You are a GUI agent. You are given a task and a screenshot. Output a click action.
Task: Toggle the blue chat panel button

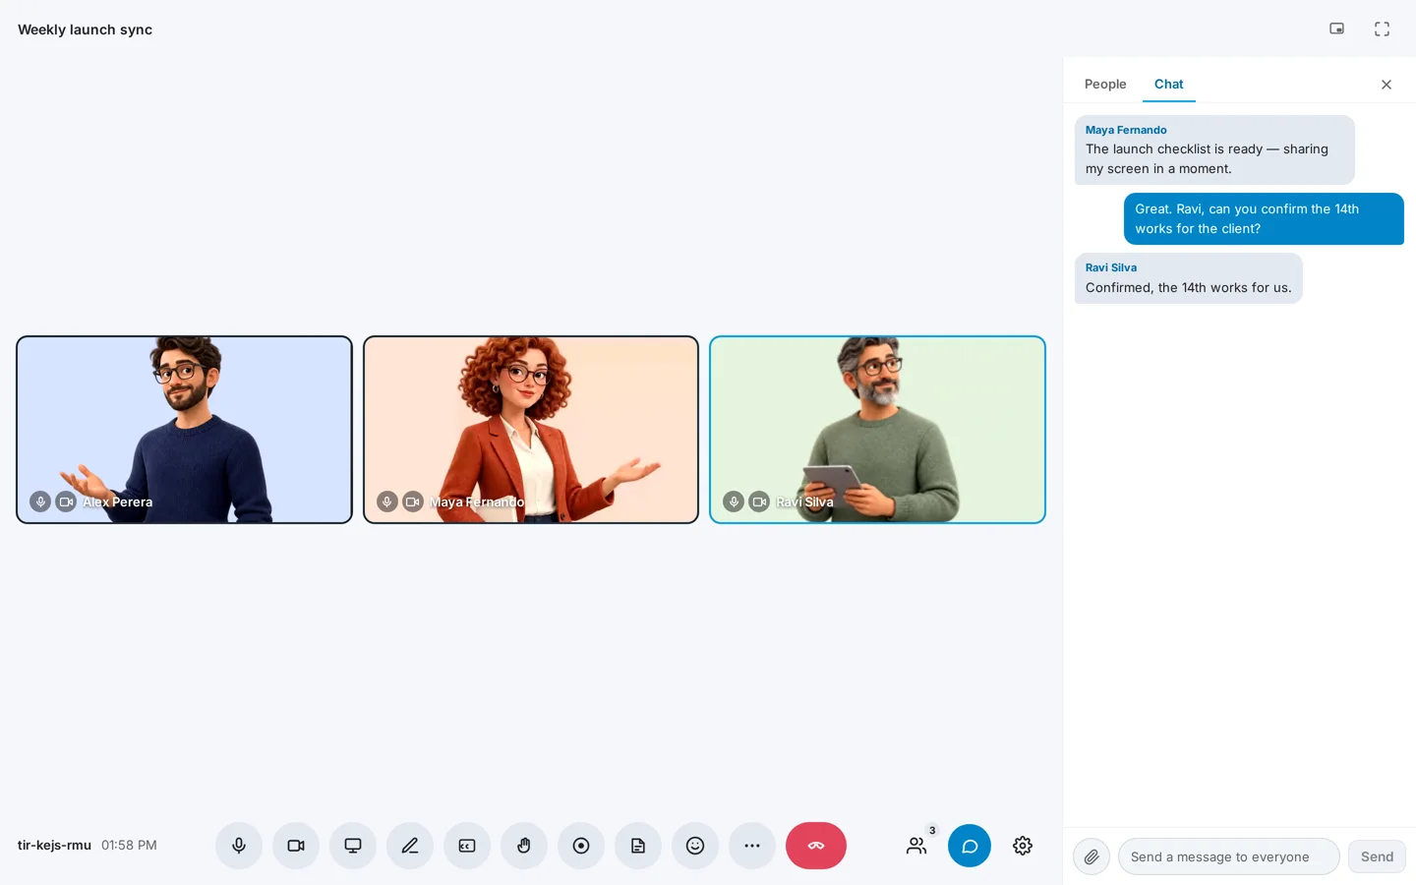pyautogui.click(x=970, y=846)
